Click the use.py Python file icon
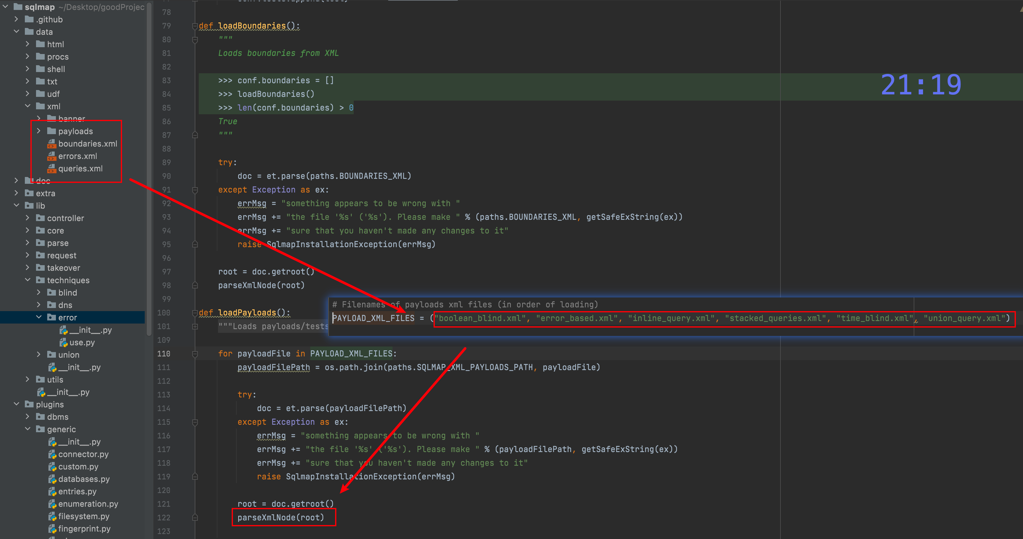The width and height of the screenshot is (1023, 539). click(x=63, y=342)
